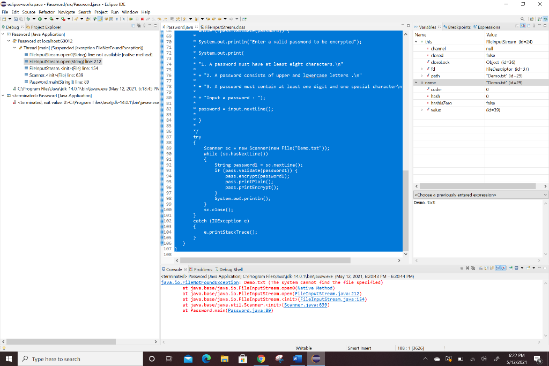
Task: Switch to the Expressions tab
Action: 486,27
